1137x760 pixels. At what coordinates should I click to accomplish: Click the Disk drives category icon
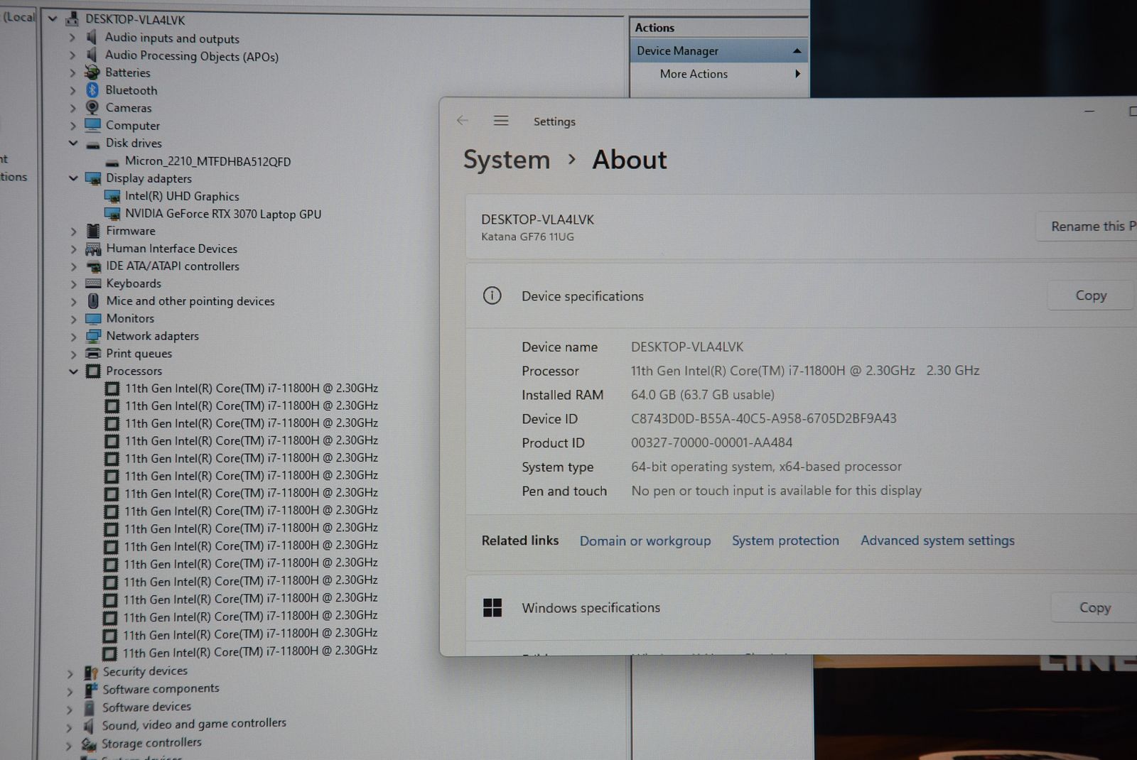click(93, 143)
